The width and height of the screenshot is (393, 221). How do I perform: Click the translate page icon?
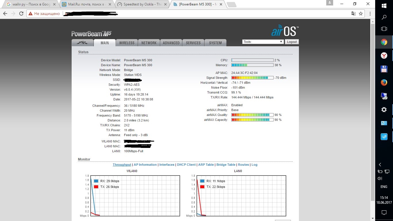[x=354, y=14]
